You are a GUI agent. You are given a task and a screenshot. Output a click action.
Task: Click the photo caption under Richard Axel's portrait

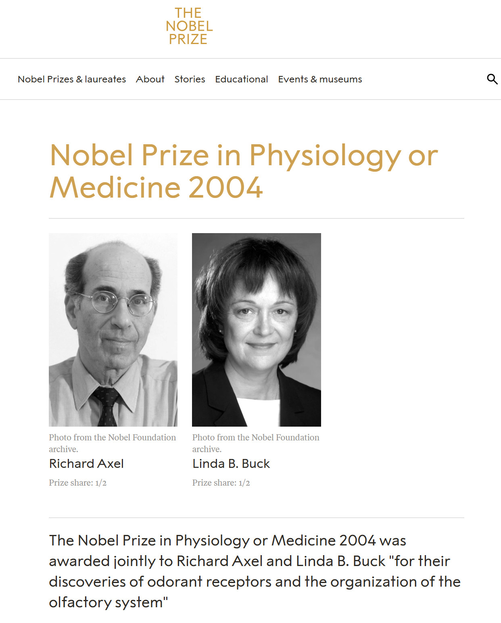point(112,443)
